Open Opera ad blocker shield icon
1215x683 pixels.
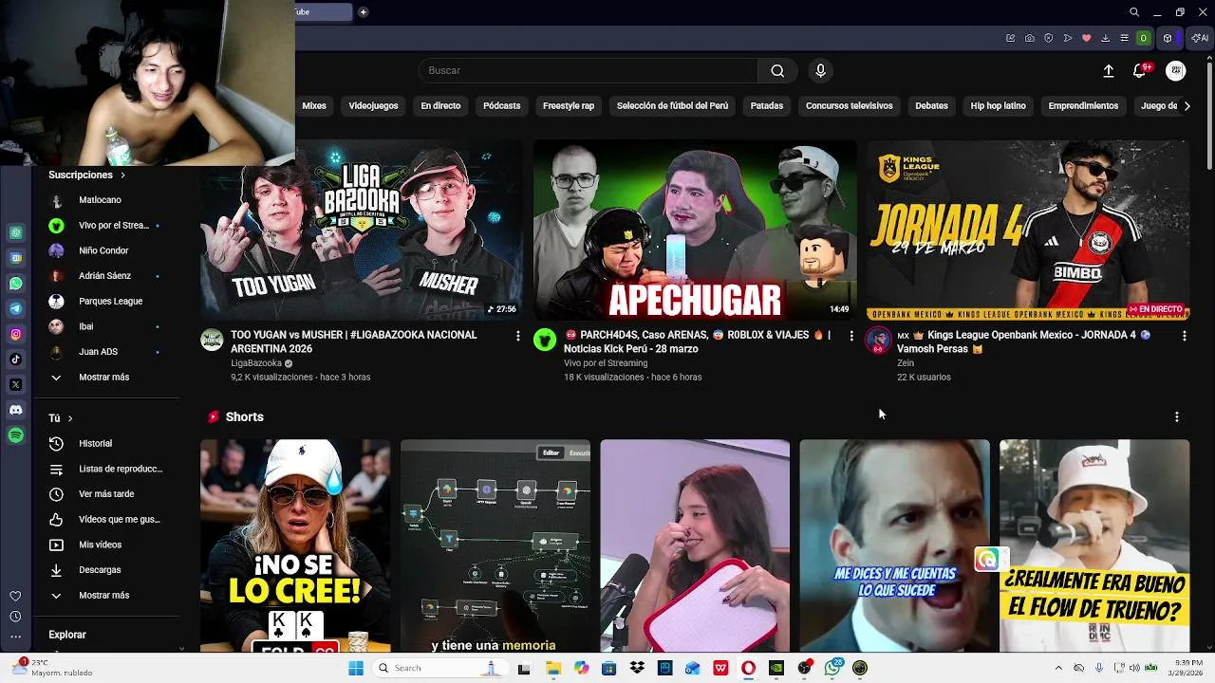(x=1049, y=38)
